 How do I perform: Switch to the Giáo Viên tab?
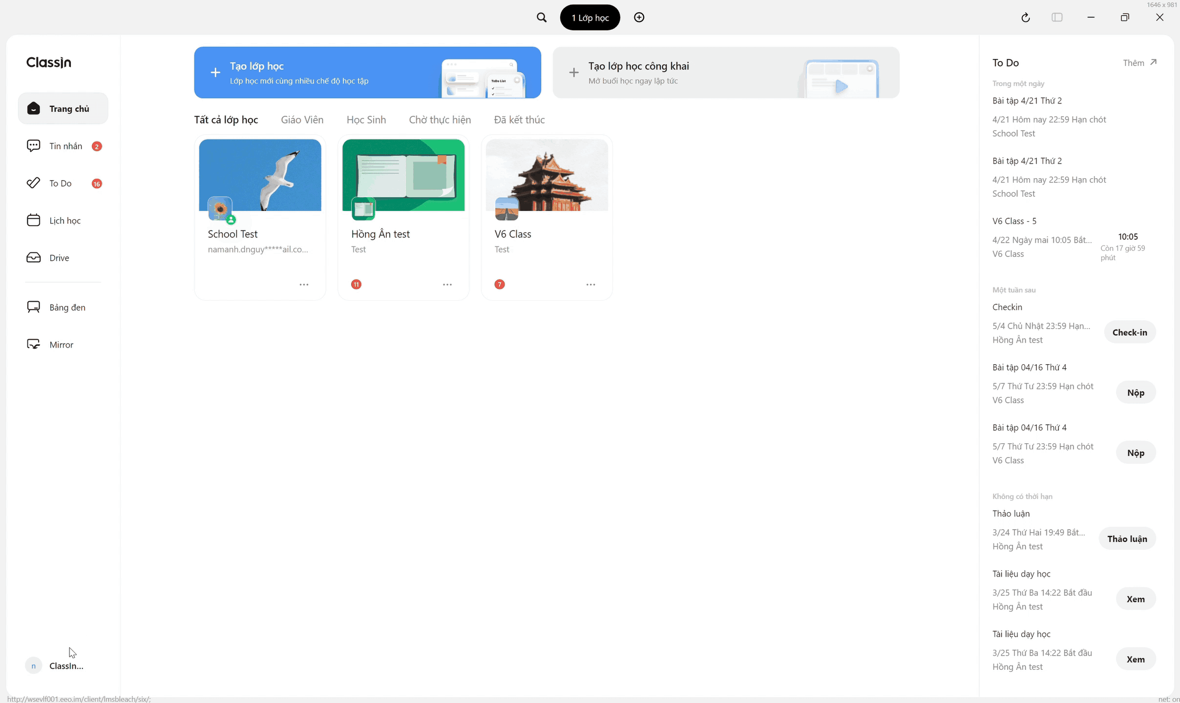point(302,120)
